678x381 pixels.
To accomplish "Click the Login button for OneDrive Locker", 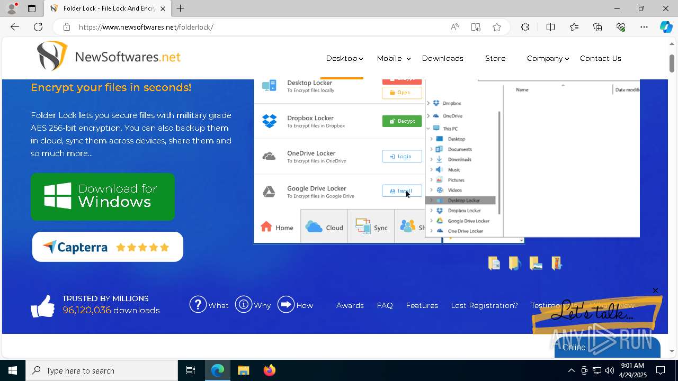I will click(402, 156).
